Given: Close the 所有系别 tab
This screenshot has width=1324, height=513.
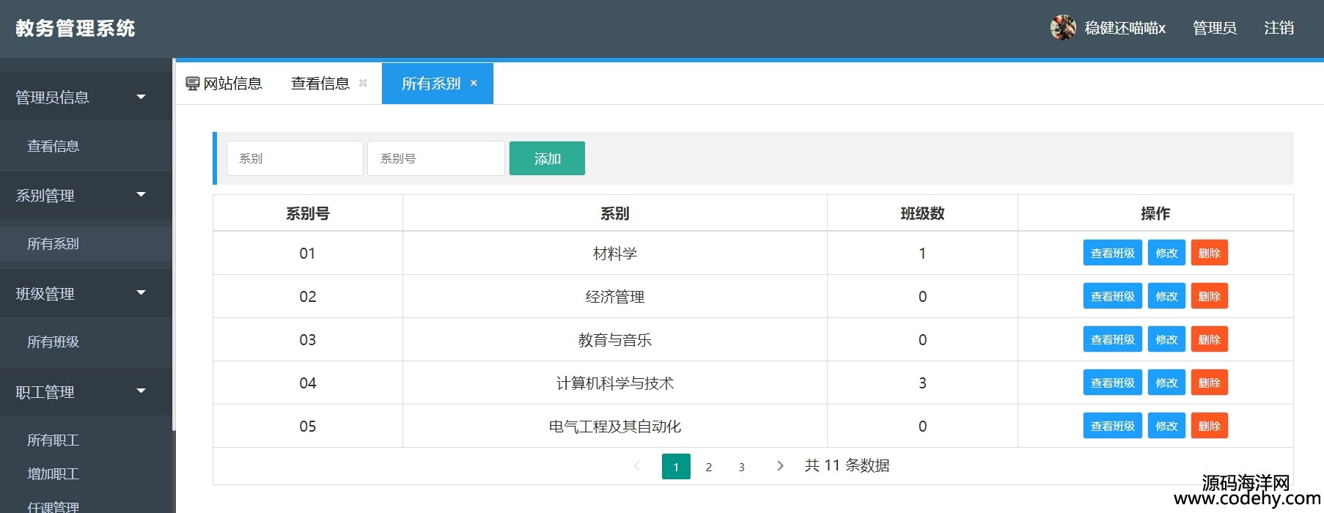Looking at the screenshot, I should click(x=474, y=83).
